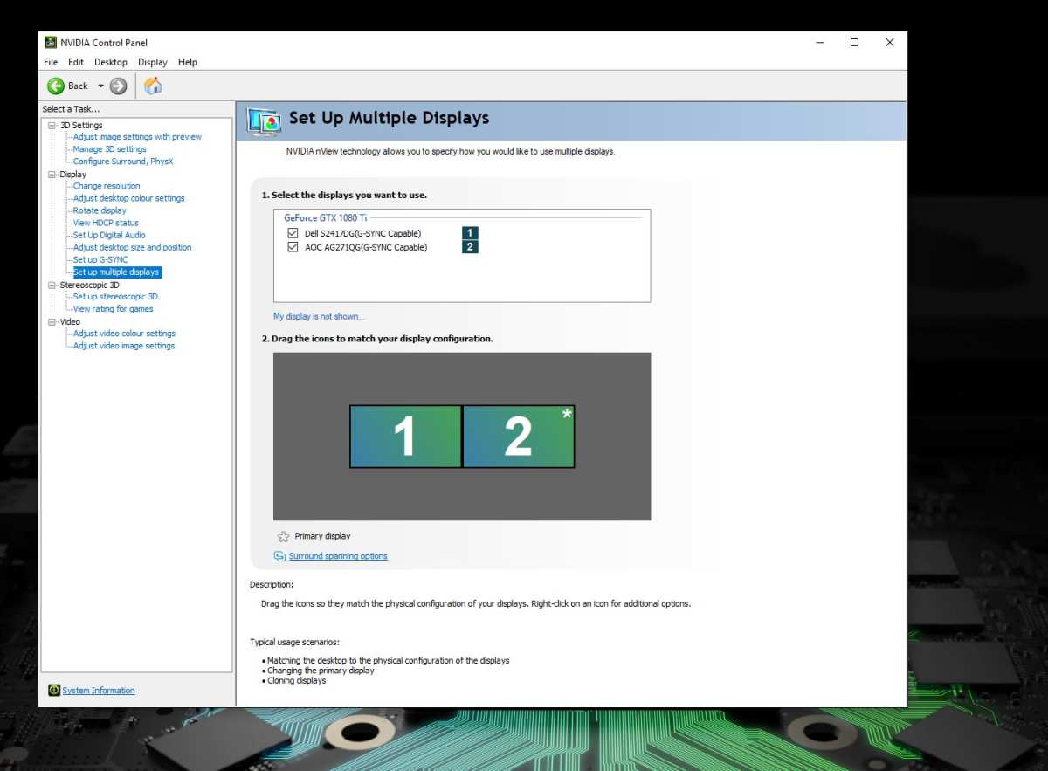1048x771 pixels.
Task: Click the Home icon in toolbar
Action: click(153, 86)
